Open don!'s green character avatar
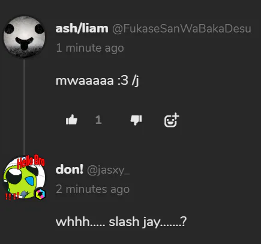The height and width of the screenshot is (244, 261). pos(24,178)
